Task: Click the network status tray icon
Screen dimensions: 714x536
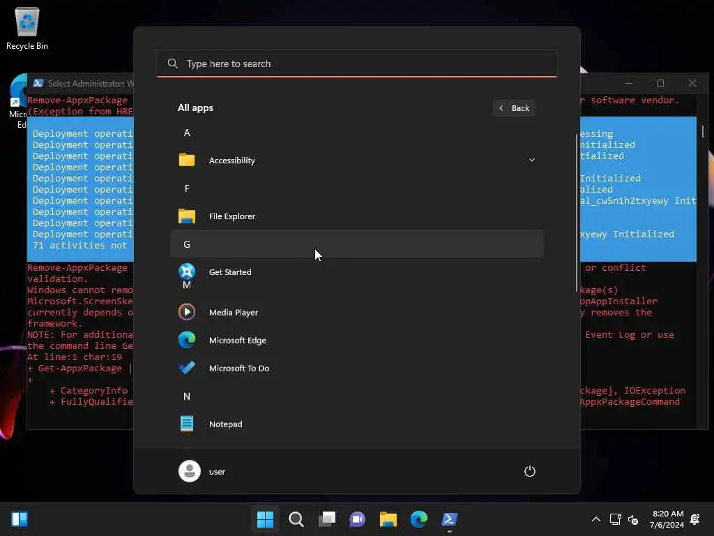Action: coord(615,519)
